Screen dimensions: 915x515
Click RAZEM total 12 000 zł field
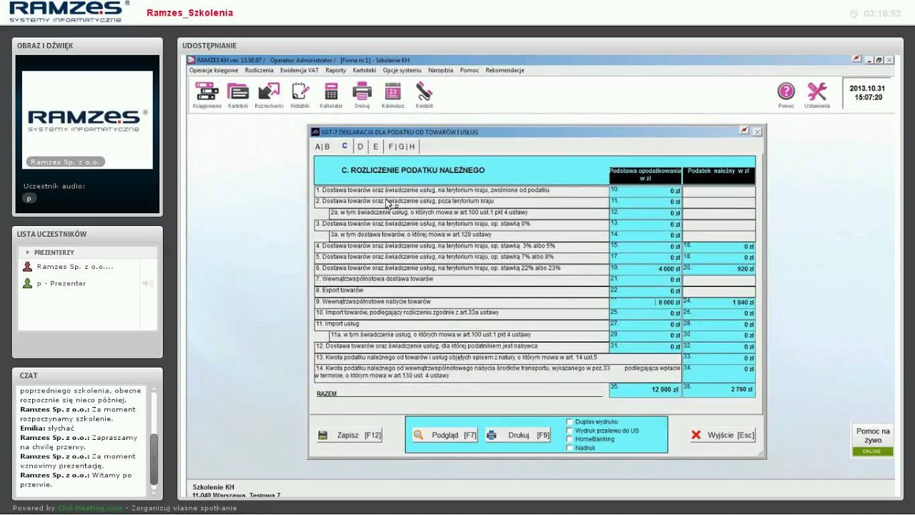(x=646, y=390)
